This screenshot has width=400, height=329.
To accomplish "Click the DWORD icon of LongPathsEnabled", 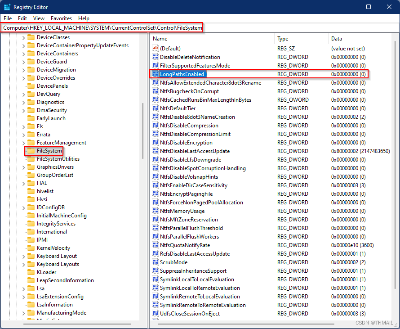I will point(155,74).
